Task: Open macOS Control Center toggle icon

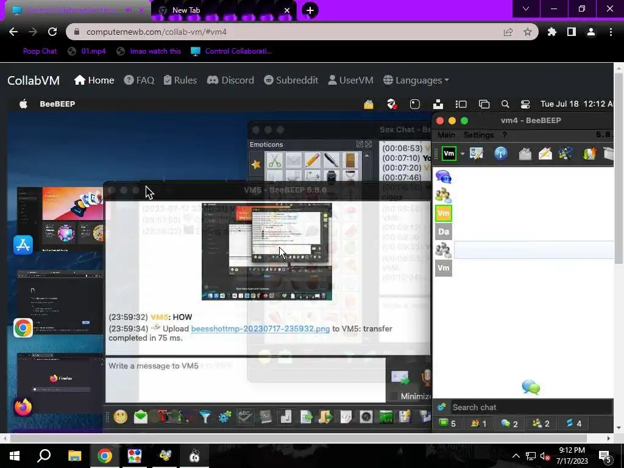Action: point(525,104)
